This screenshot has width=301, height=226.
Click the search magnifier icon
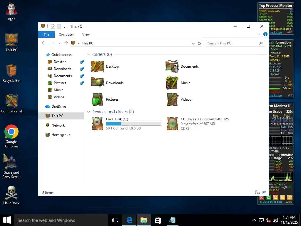click(261, 43)
